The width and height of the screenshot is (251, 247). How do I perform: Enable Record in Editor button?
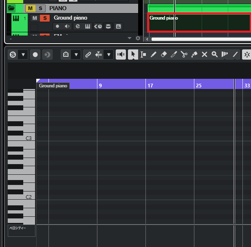click(x=35, y=55)
